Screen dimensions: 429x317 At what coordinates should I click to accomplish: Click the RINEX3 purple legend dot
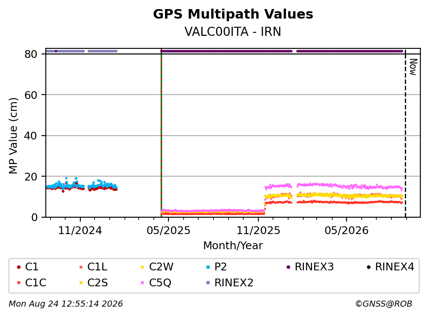(288, 267)
